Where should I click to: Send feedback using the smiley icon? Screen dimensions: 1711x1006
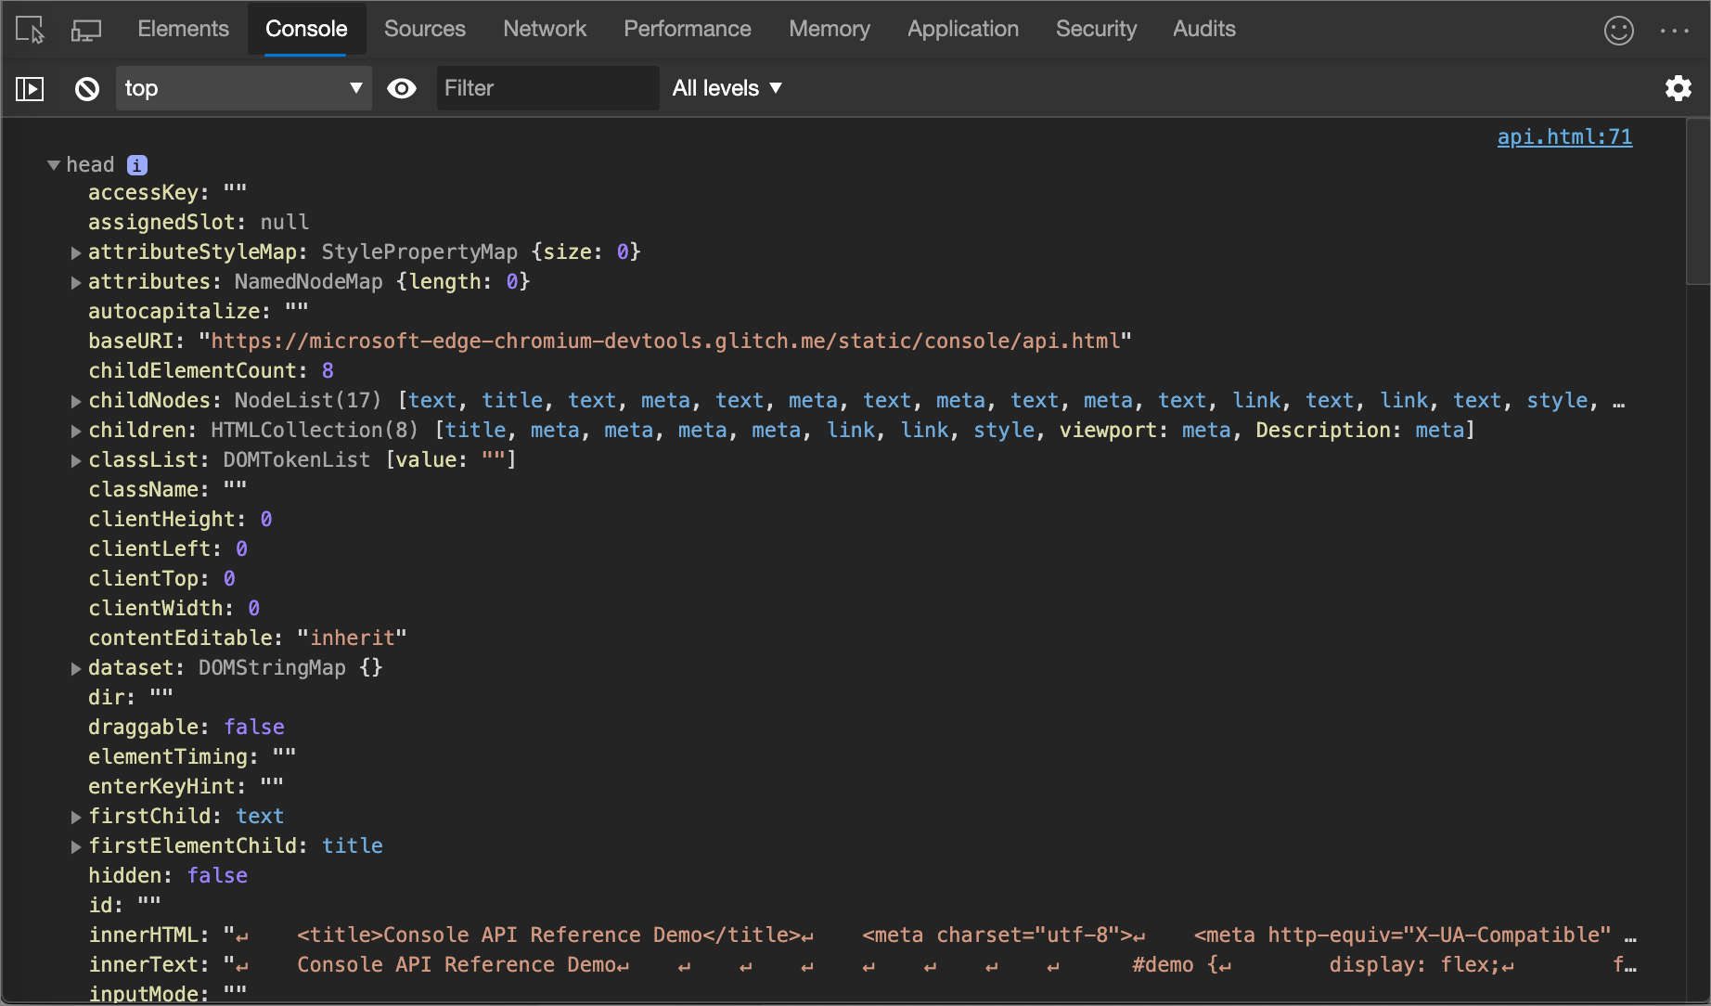pos(1619,30)
